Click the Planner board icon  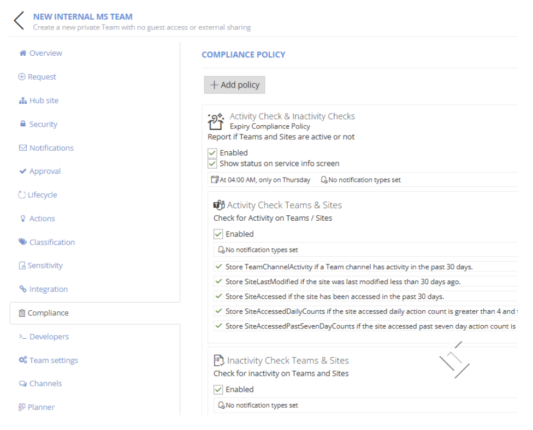(22, 407)
